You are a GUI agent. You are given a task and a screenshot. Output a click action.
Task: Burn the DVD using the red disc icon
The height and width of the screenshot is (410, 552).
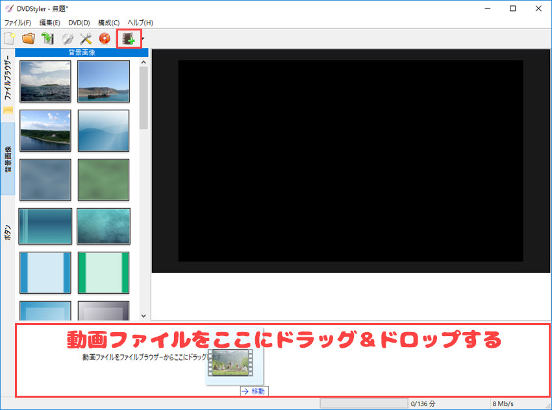tap(104, 38)
